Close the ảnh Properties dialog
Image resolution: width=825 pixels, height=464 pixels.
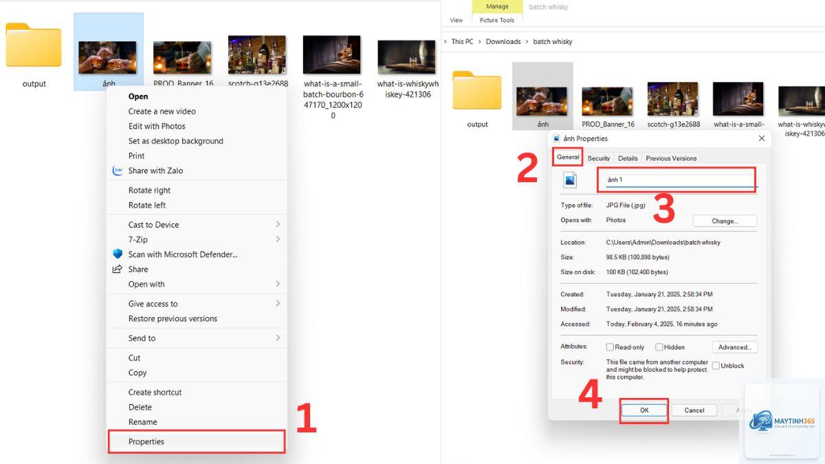762,138
